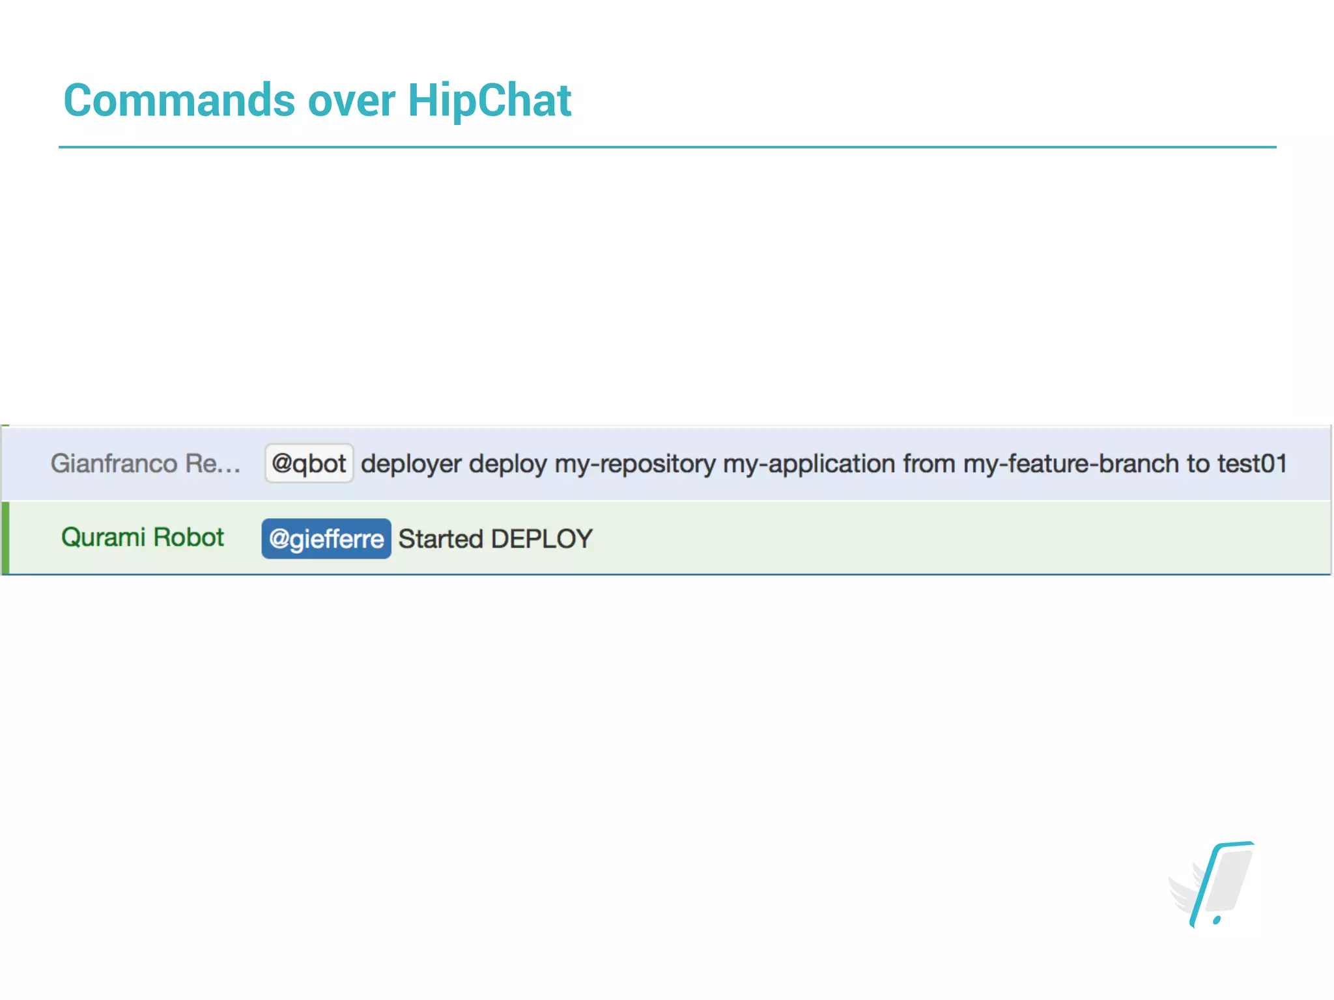Click the word 'Started' in robot reply

(440, 539)
